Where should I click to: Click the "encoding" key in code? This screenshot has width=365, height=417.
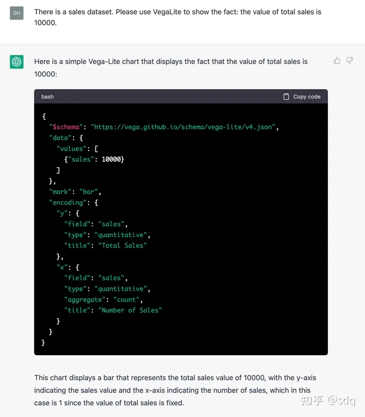(68, 202)
